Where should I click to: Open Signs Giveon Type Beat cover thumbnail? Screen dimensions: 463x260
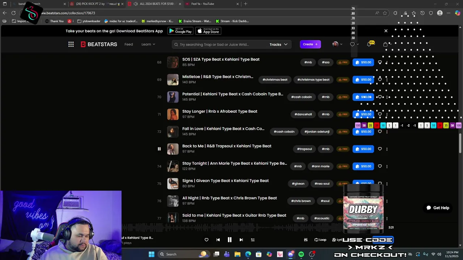(x=173, y=183)
